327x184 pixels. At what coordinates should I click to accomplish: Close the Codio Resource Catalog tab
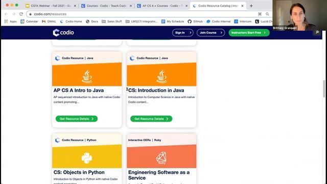point(242,6)
